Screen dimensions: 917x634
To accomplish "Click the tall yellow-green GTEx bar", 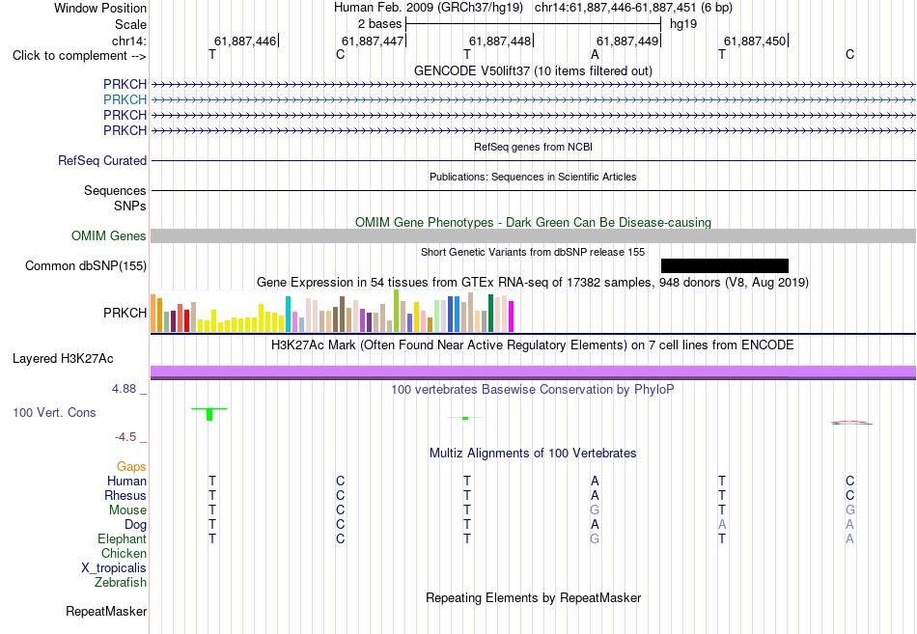I will [397, 311].
